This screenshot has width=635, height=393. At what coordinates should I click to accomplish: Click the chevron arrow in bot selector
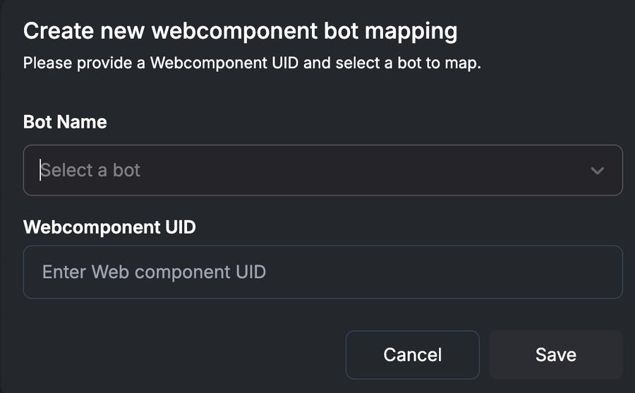point(597,171)
